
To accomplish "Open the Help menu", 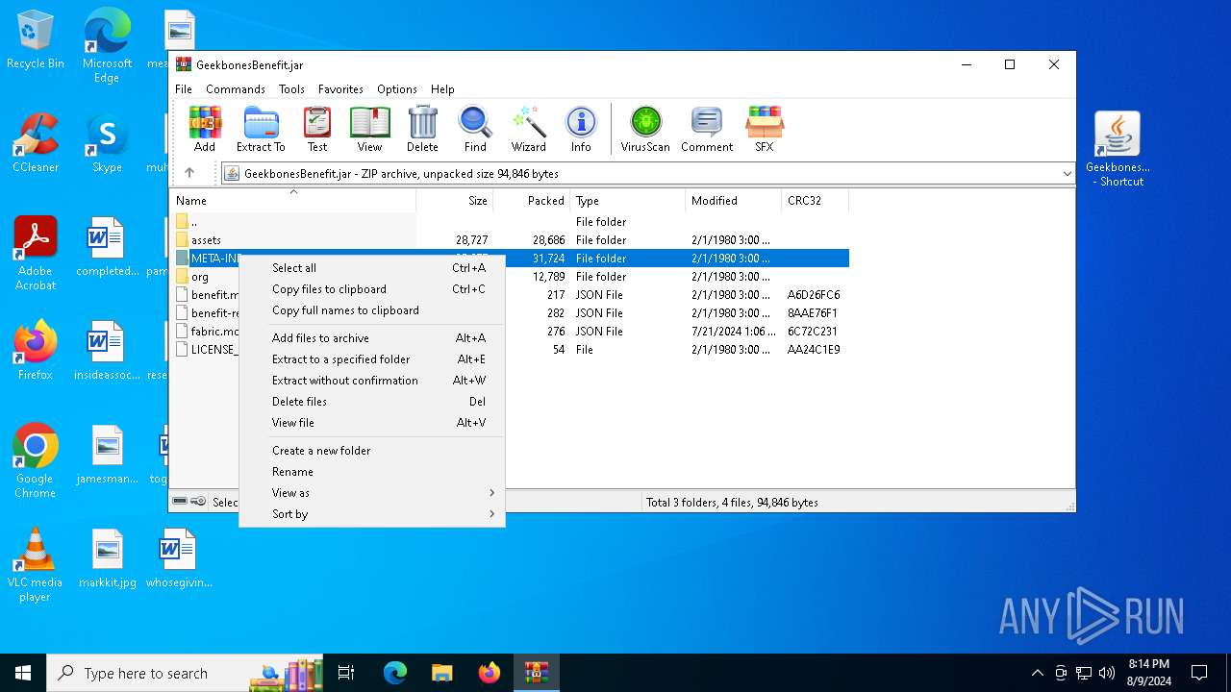I will 442,89.
